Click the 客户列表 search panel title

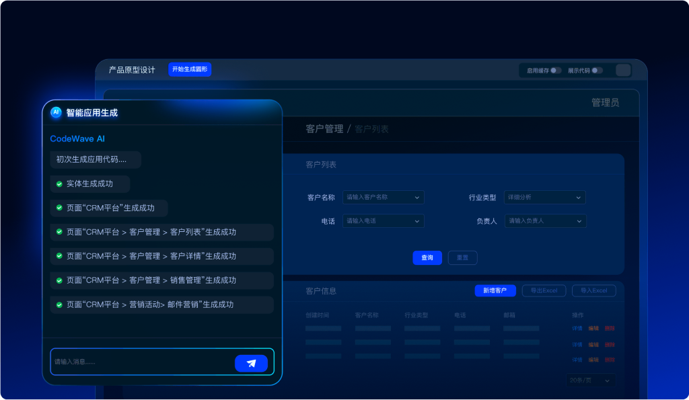[321, 165]
